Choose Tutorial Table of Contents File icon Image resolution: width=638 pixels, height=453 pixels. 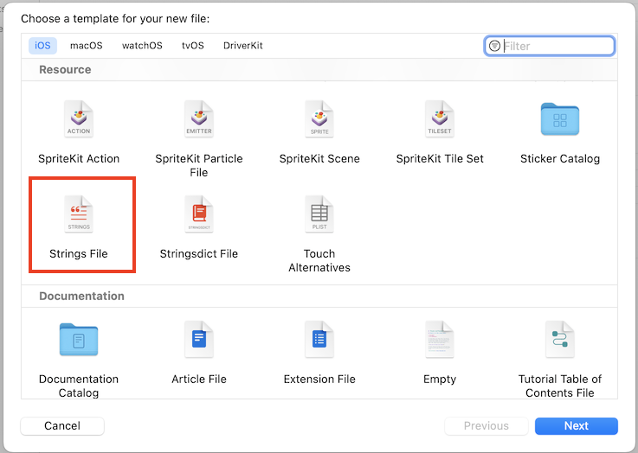click(x=560, y=340)
